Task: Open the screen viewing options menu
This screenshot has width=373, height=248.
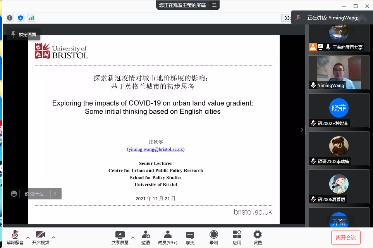Action: coord(214,5)
